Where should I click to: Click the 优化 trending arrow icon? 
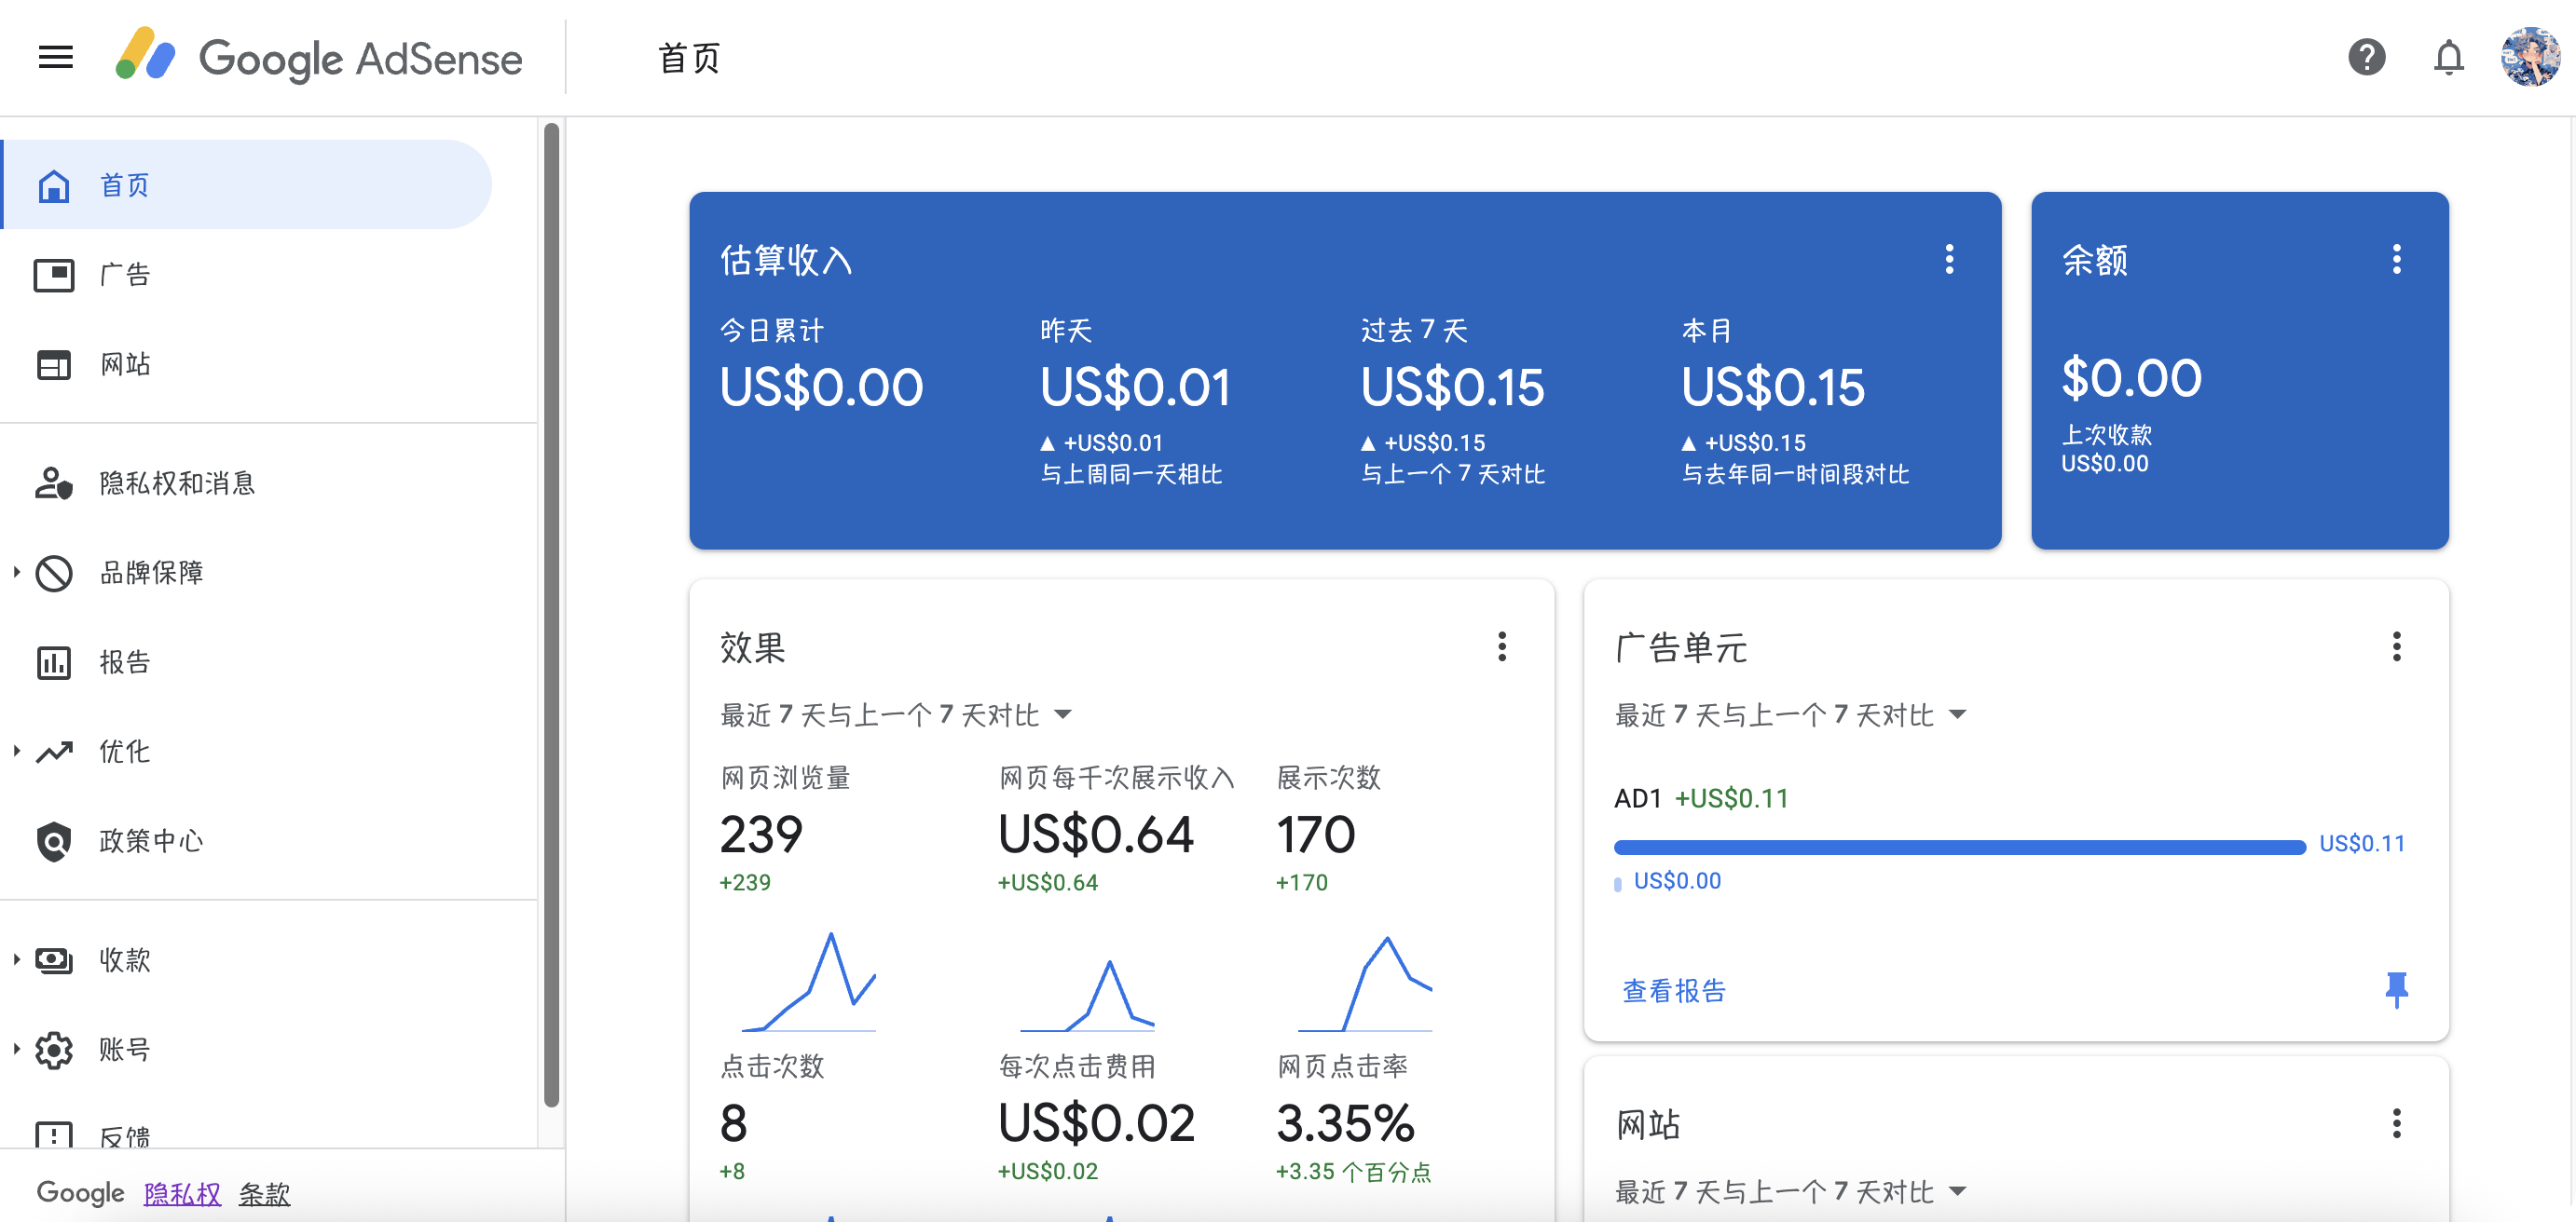[54, 752]
